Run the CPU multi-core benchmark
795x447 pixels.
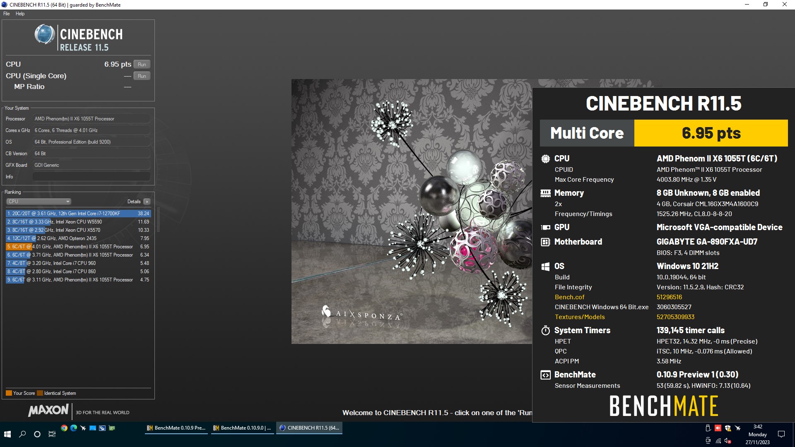coord(142,64)
